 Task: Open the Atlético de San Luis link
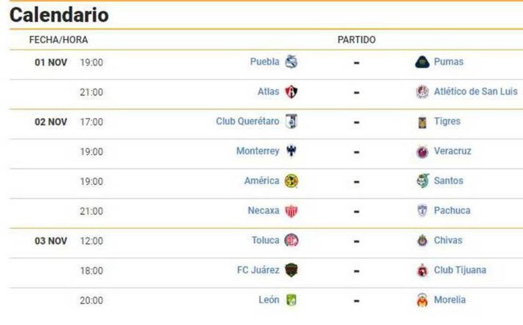point(476,91)
